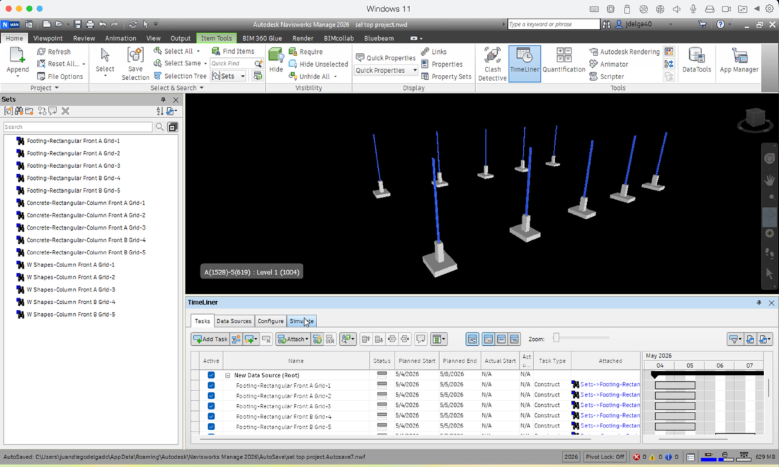The height and width of the screenshot is (467, 779).
Task: Open Find Items dialog
Action: tap(233, 51)
